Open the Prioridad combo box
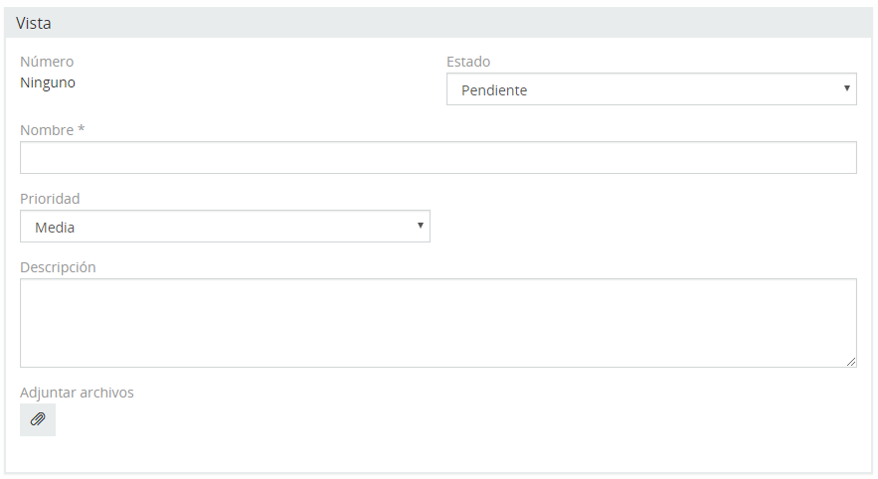This screenshot has width=878, height=479. tap(225, 226)
